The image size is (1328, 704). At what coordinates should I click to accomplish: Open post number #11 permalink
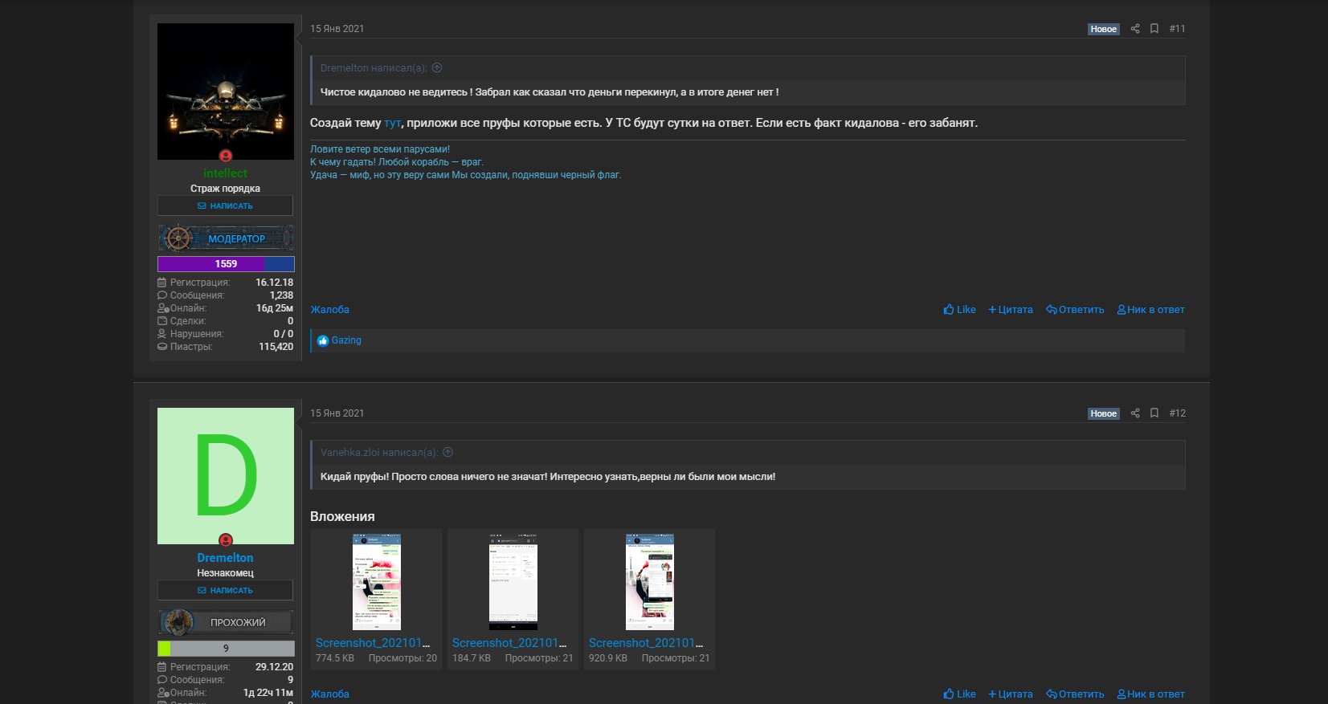[1177, 29]
